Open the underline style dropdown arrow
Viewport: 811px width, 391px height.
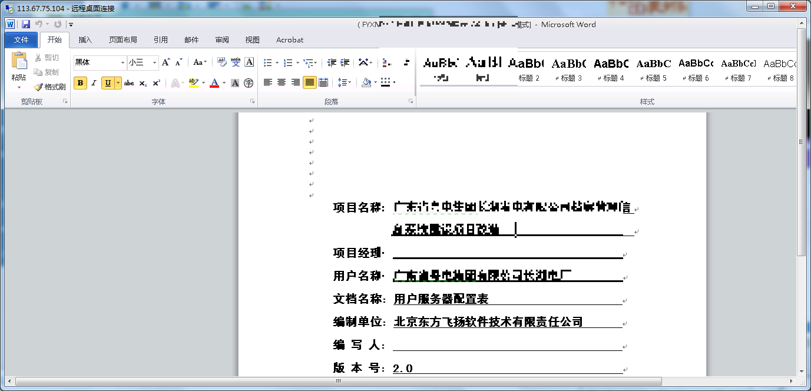pos(118,83)
